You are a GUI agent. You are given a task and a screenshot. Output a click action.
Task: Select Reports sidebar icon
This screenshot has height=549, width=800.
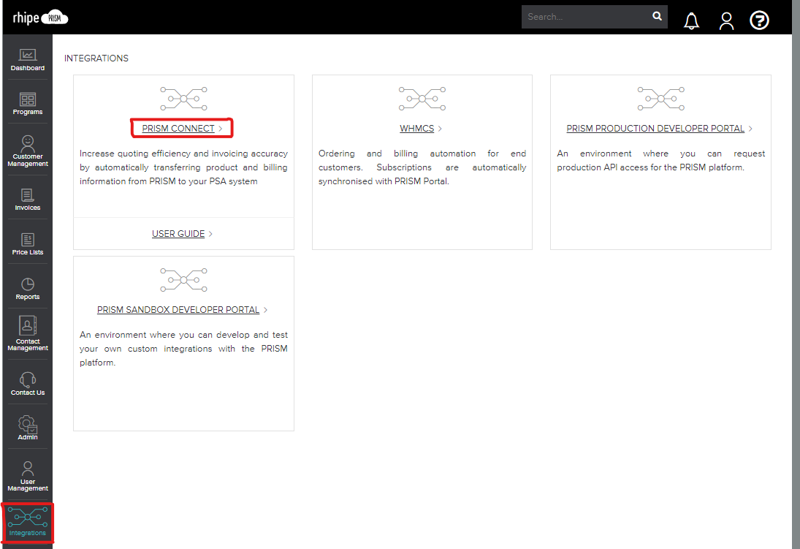pos(28,289)
